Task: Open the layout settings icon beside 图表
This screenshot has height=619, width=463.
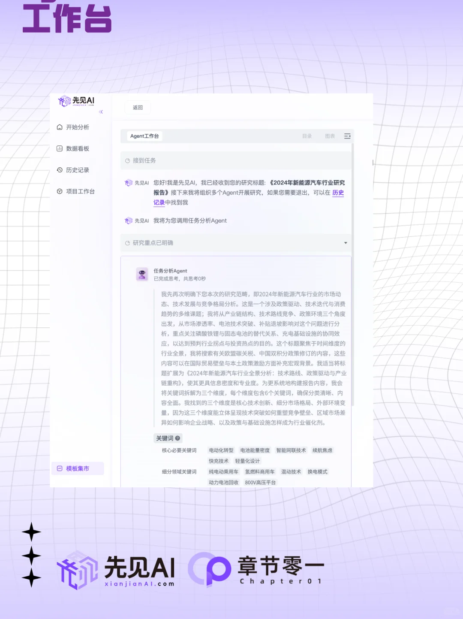Action: (347, 136)
